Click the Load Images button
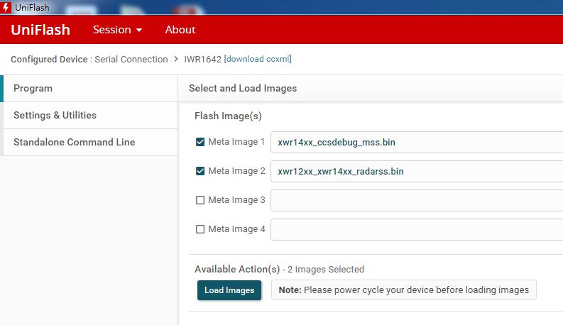Screen dimensions: 563x325 click(229, 290)
